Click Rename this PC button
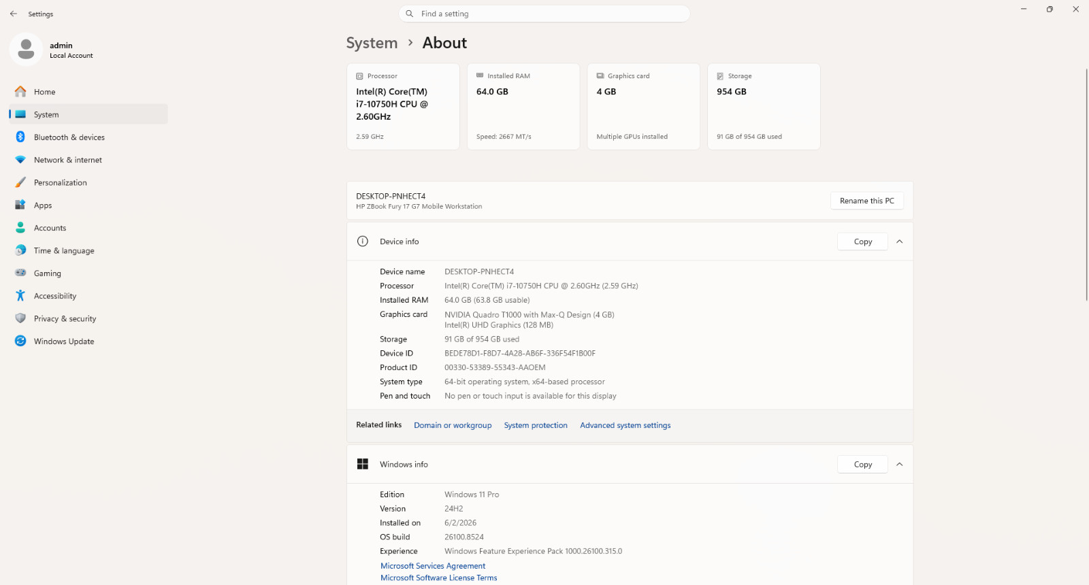 click(866, 201)
